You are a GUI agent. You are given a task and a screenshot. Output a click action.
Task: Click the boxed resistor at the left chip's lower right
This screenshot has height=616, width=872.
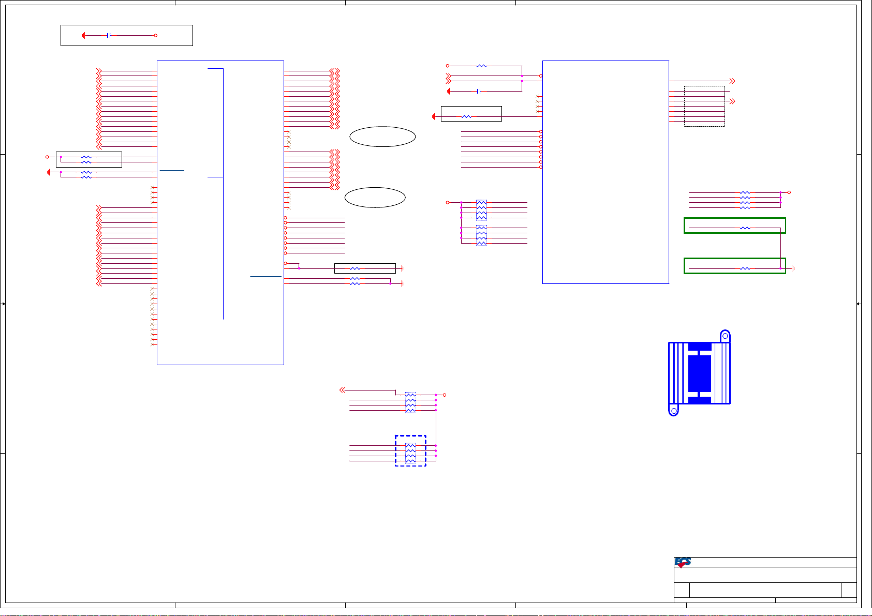[x=365, y=268]
